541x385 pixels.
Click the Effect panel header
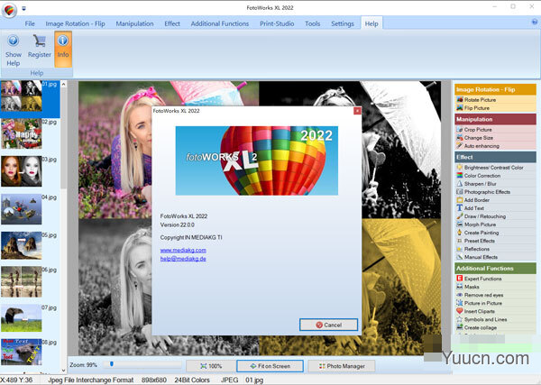495,157
